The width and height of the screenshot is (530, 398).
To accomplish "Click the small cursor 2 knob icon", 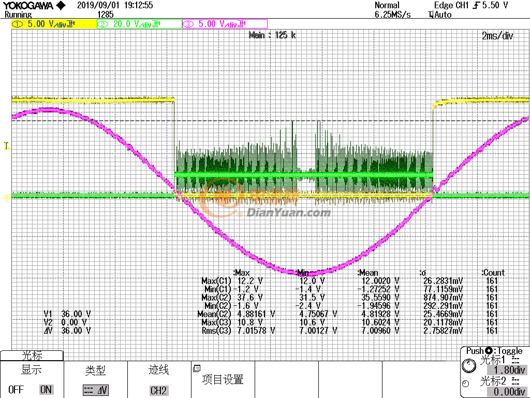I will (x=465, y=384).
